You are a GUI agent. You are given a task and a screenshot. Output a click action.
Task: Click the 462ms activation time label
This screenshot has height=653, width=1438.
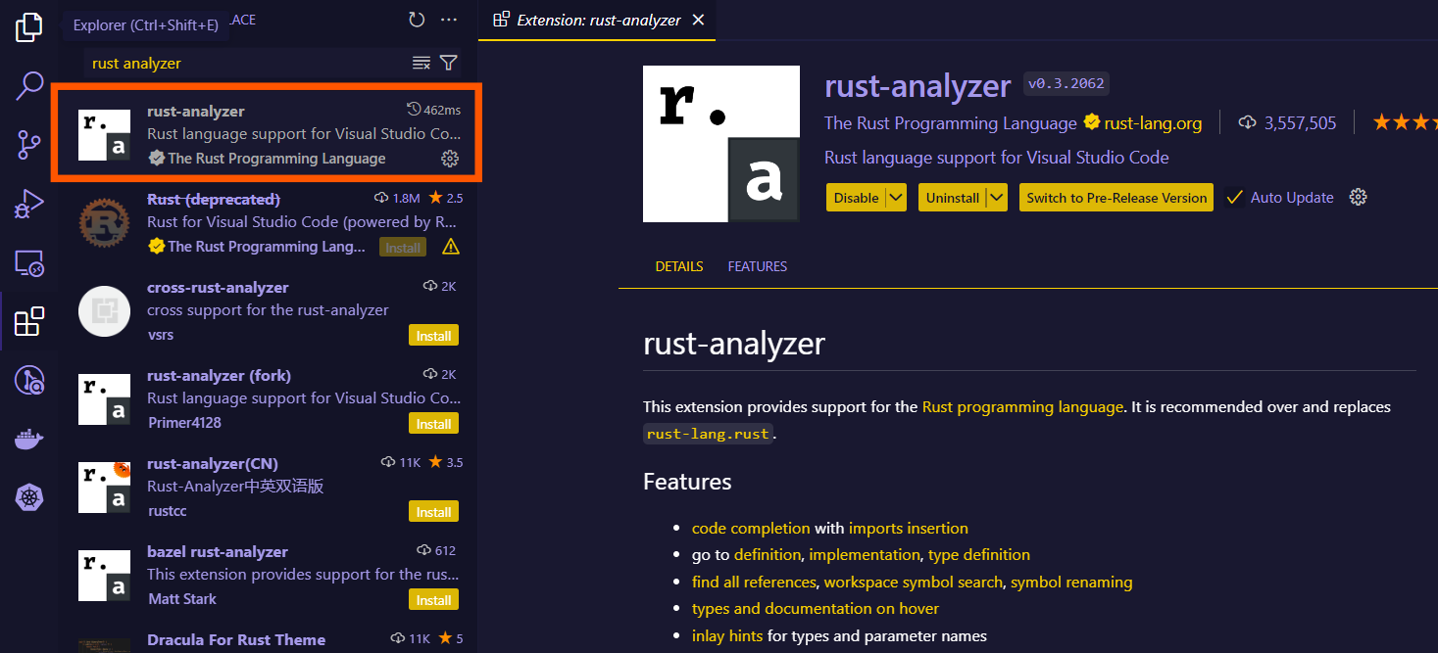433,110
